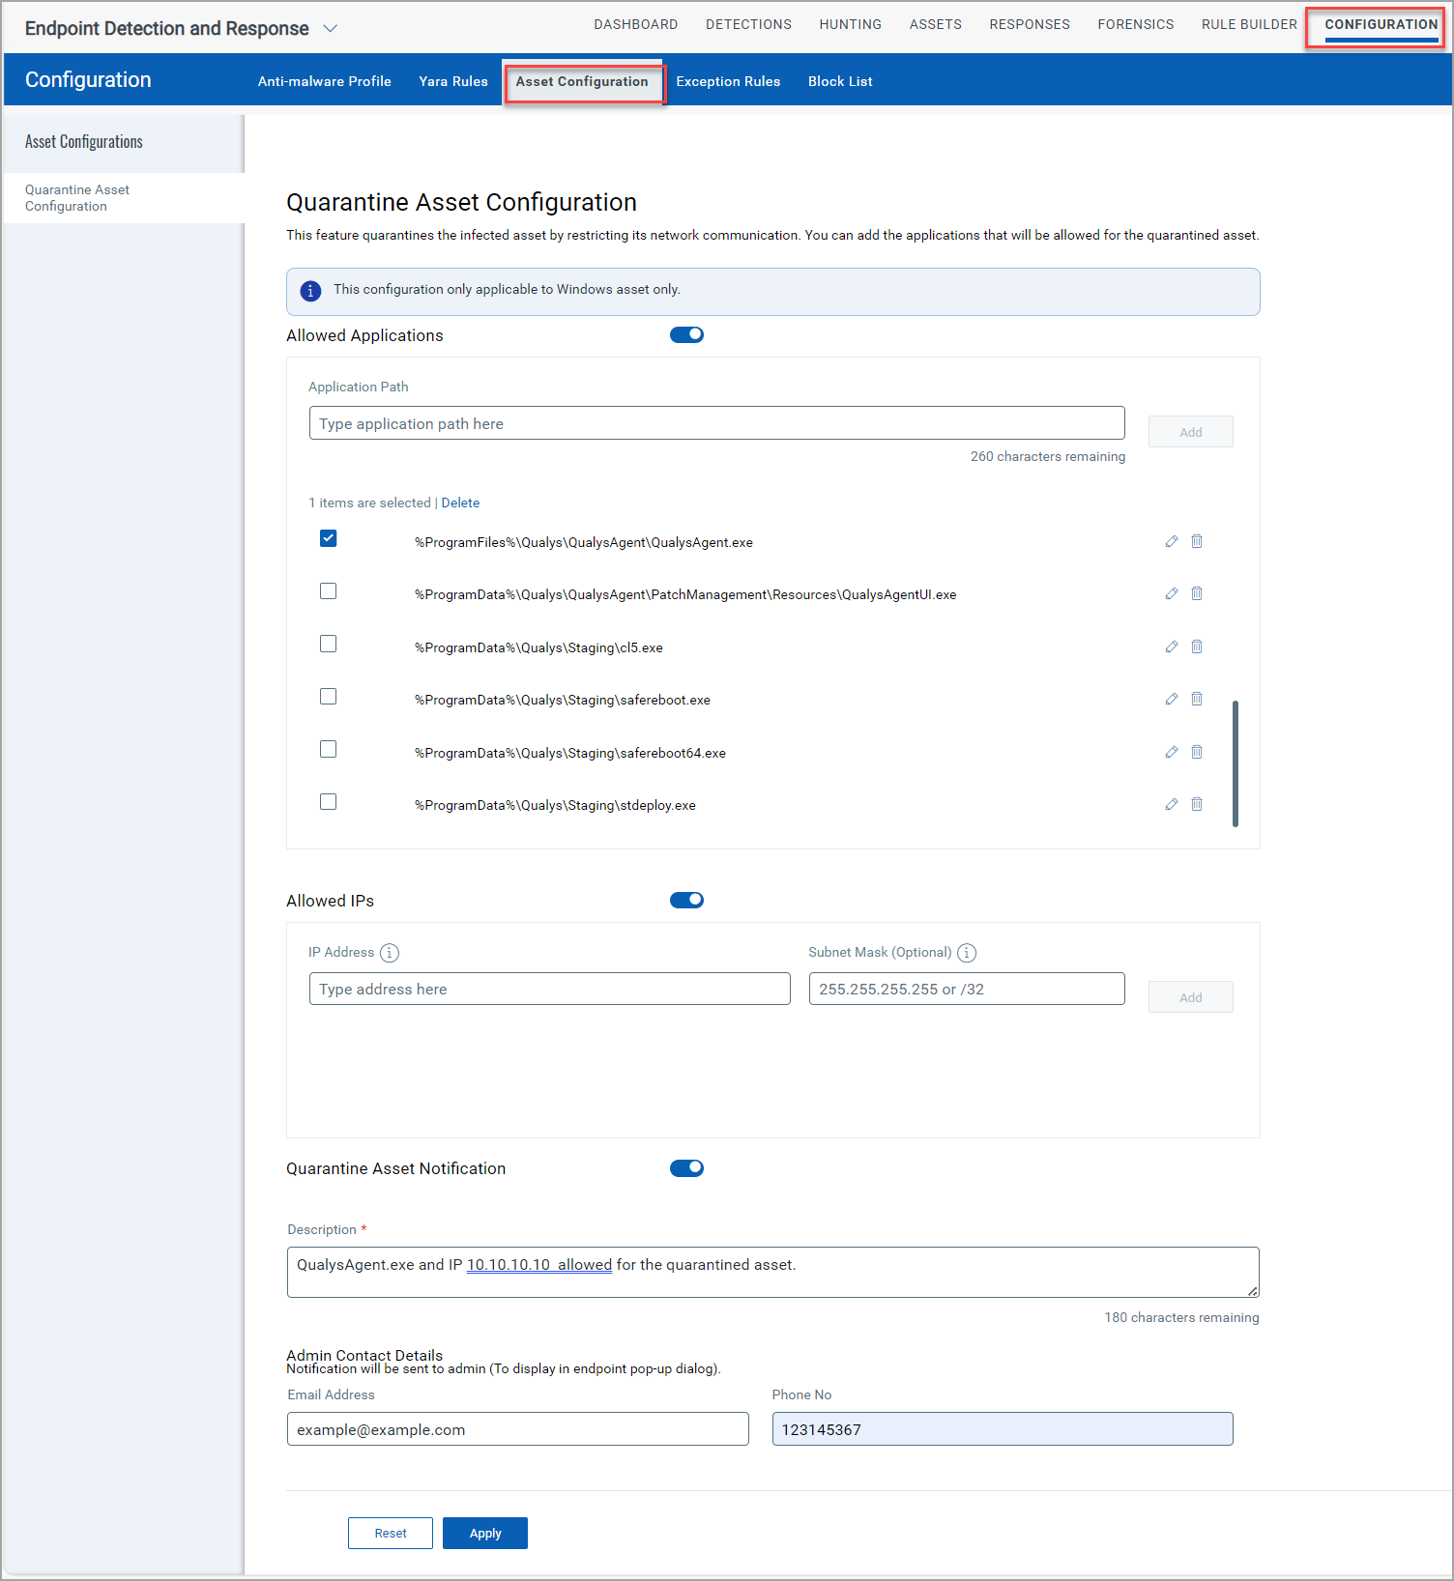
Task: Focus the Application Path input field
Action: [716, 423]
